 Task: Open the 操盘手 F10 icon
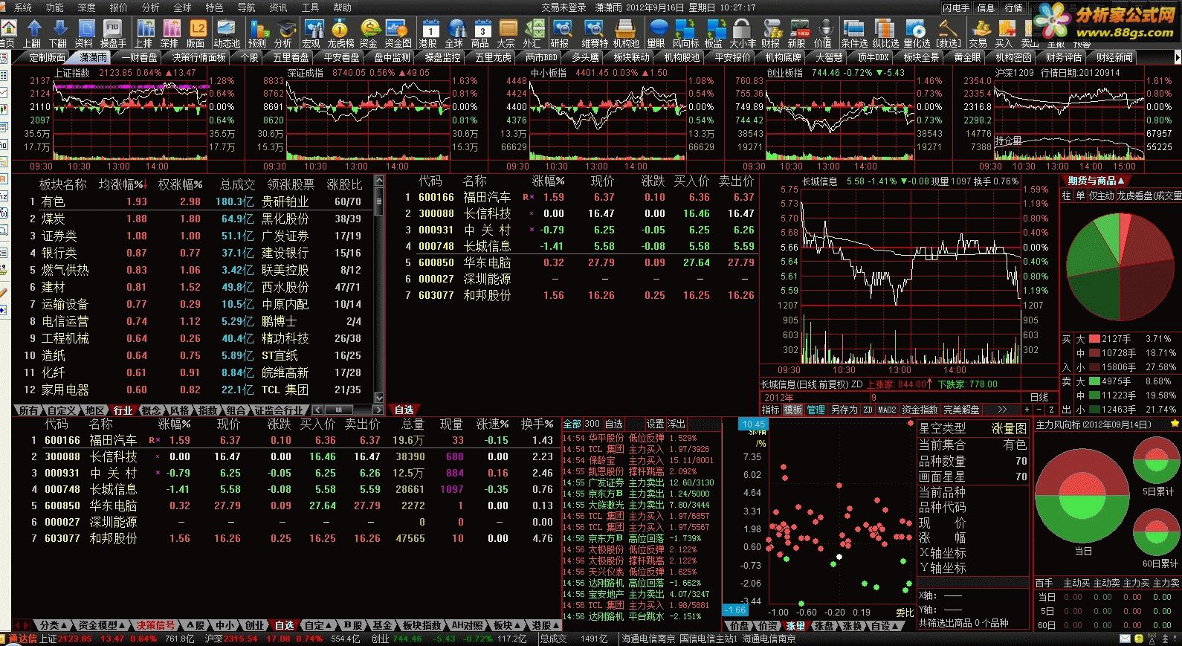point(113,33)
